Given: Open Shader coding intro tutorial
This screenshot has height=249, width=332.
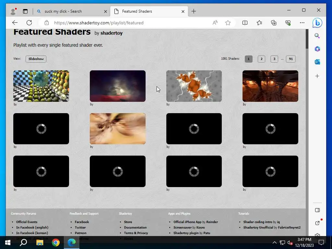Looking at the screenshot, I should 258,222.
